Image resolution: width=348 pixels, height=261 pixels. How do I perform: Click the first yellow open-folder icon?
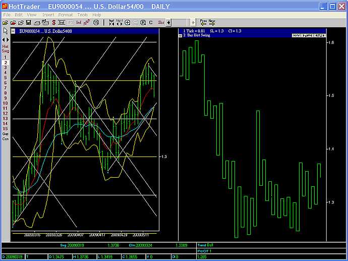[x=6, y=22]
